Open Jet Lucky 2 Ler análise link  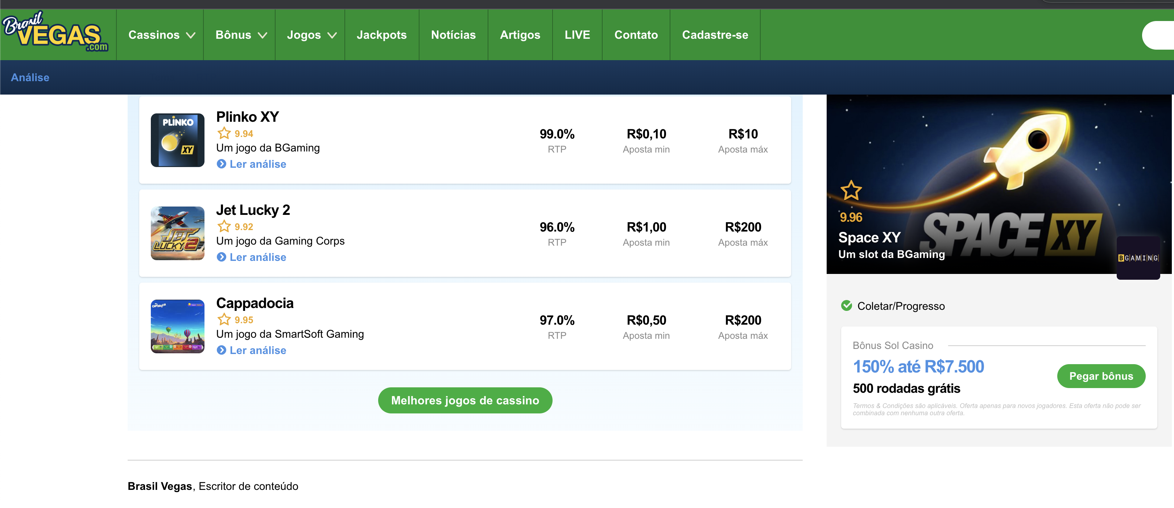[257, 257]
